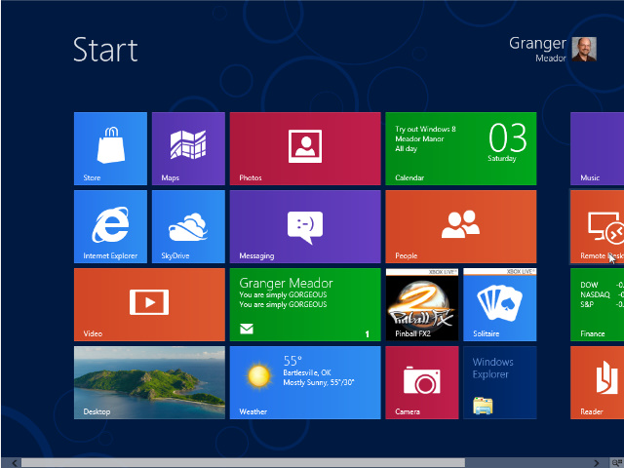This screenshot has height=468, width=624.
Task: Open the Store tile
Action: (x=110, y=148)
